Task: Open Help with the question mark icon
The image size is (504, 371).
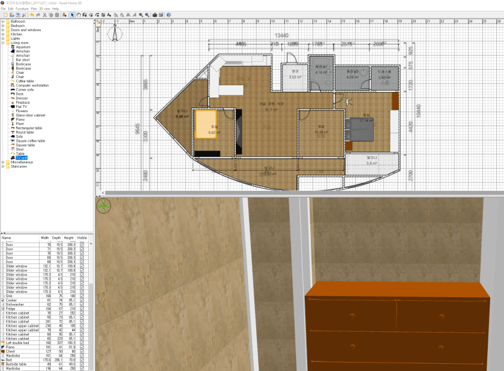Action: click(169, 15)
